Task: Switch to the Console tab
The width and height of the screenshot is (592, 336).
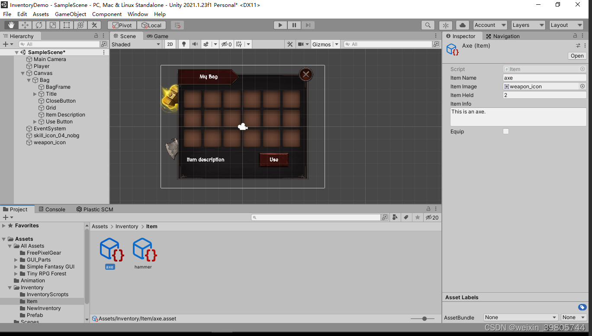Action: 51,209
